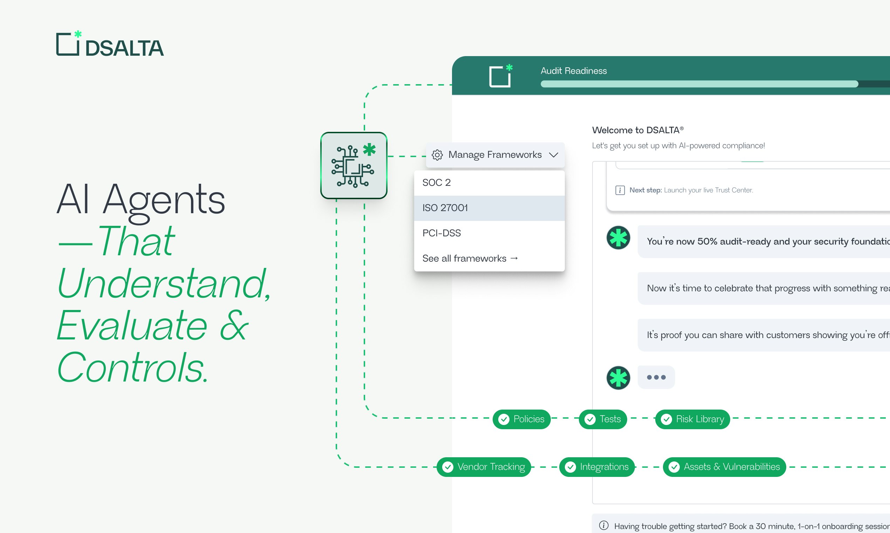This screenshot has height=533, width=890.
Task: Click the DSALTA logo in the top left
Action: pos(110,44)
